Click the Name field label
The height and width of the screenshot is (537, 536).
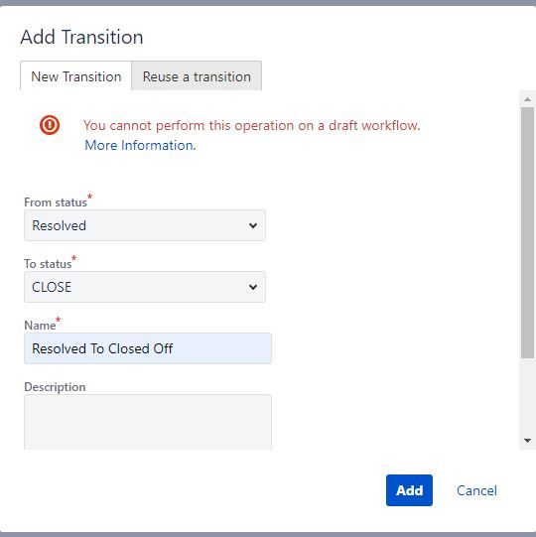(40, 325)
